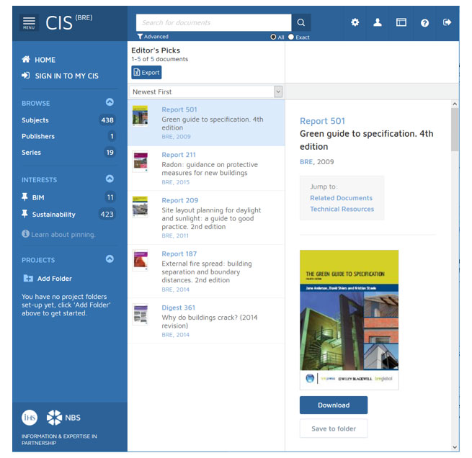Click the info icon for pinning
Image resolution: width=472 pixels, height=458 pixels.
coord(25,233)
